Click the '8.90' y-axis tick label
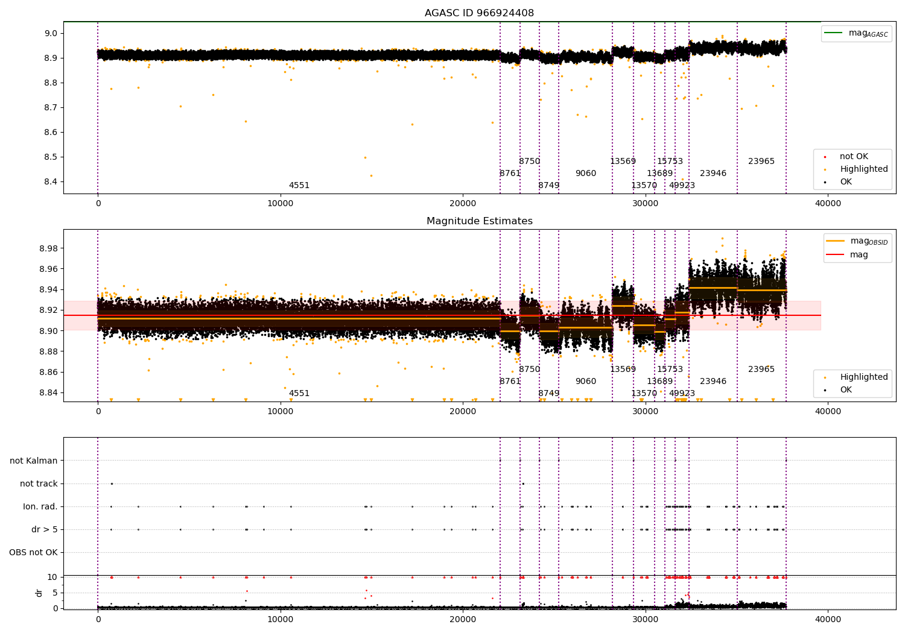Viewport: 905px width, 633px height. (x=49, y=331)
